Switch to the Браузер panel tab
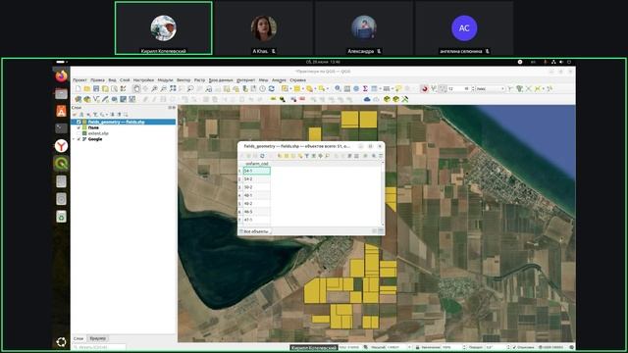The image size is (628, 353). (98, 338)
